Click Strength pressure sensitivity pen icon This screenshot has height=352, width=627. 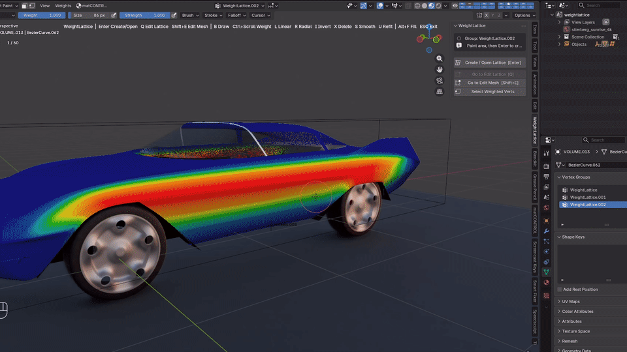[174, 15]
